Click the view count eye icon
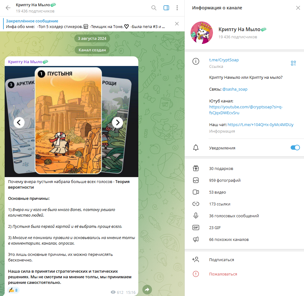Image resolution: width=304 pixels, height=296 pixels. pyautogui.click(x=113, y=292)
